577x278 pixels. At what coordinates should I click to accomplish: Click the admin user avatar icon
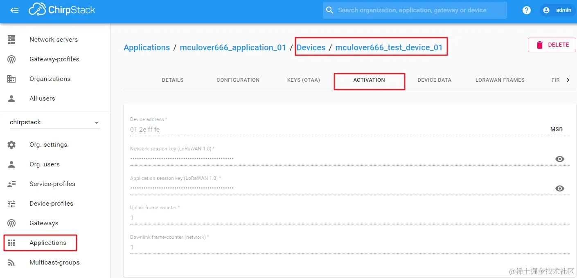tap(546, 10)
